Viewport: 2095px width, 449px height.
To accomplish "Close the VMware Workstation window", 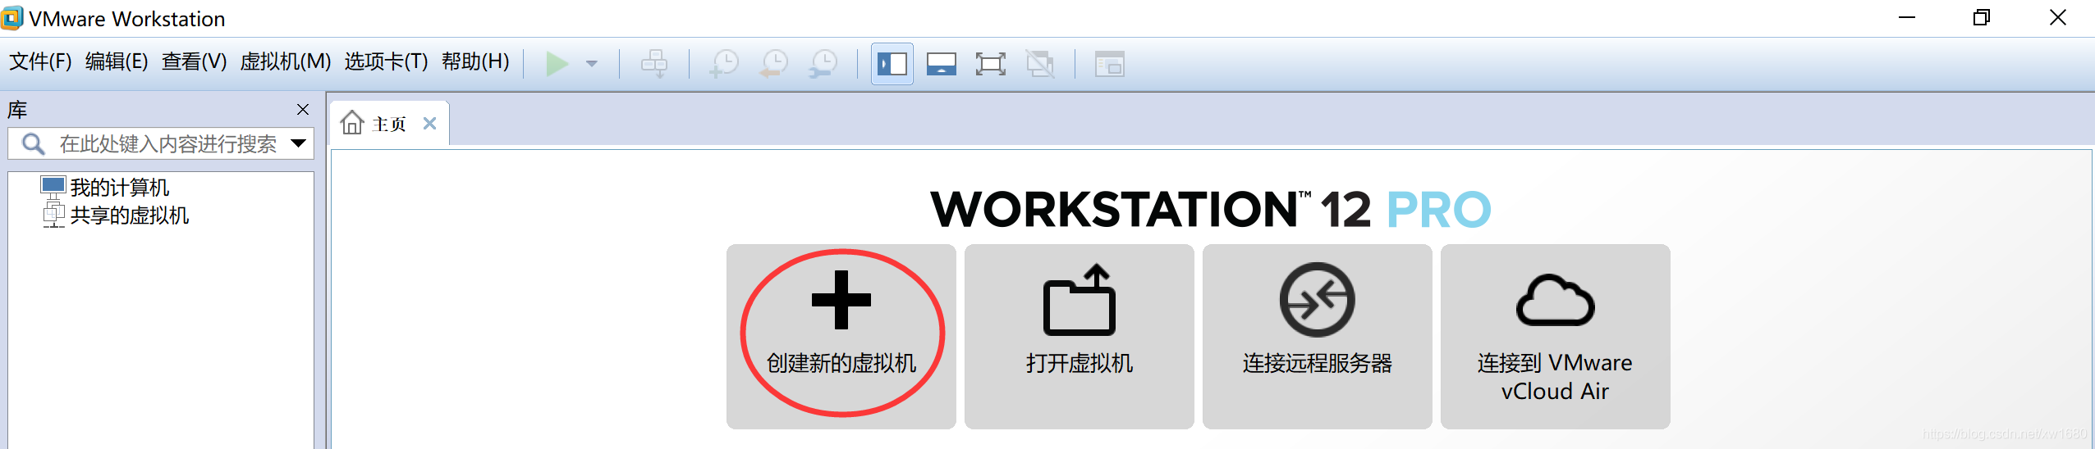I will (x=2057, y=18).
